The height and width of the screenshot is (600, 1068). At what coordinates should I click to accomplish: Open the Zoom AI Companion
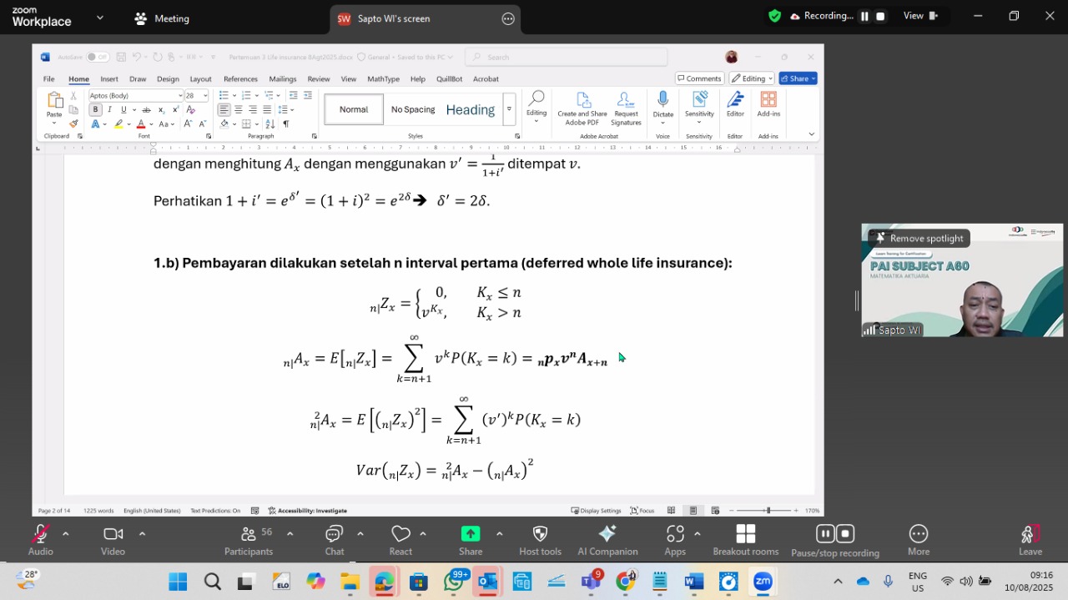607,540
